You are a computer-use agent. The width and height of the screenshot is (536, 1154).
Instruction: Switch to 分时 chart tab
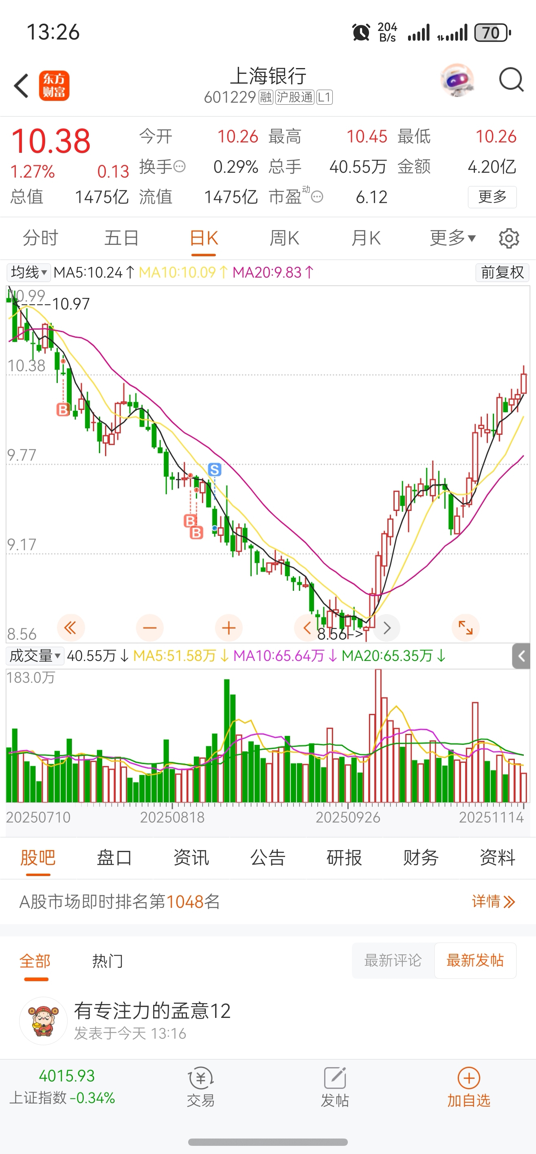click(41, 238)
